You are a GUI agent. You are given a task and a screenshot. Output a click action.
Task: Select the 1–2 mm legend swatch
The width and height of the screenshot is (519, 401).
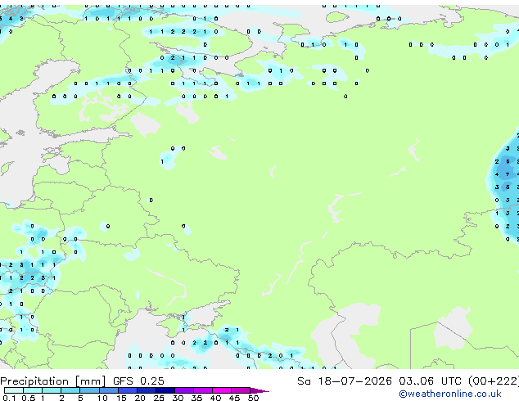[x=52, y=390]
